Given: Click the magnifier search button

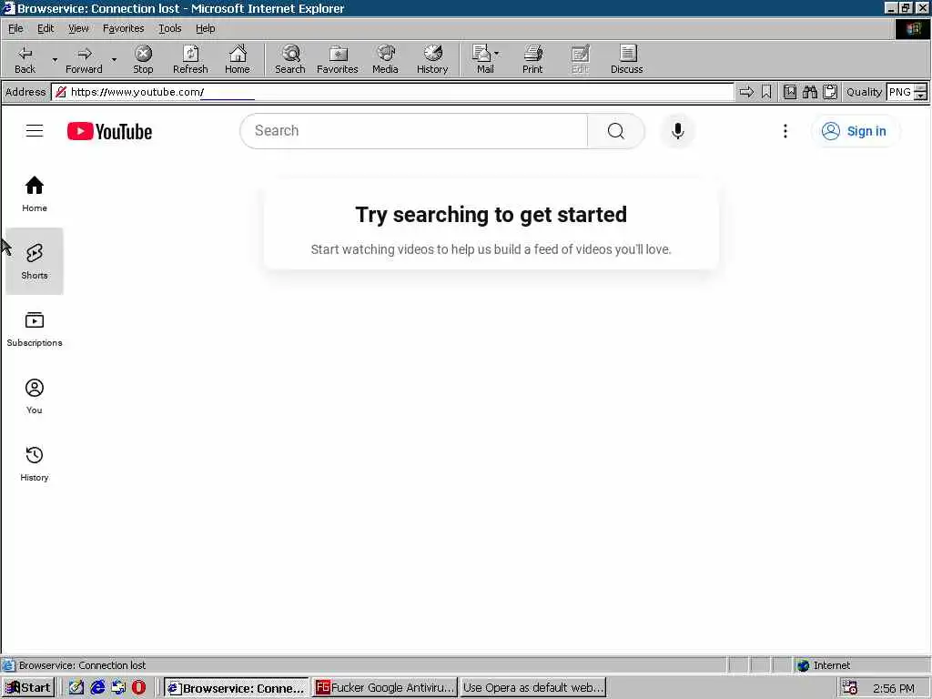Looking at the screenshot, I should (x=616, y=131).
